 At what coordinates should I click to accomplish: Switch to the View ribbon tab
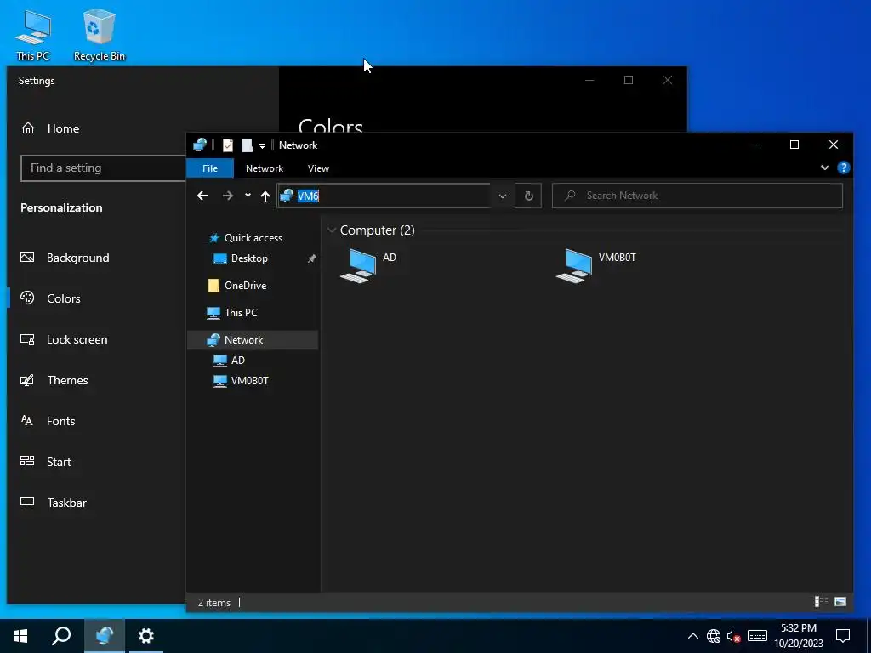pyautogui.click(x=318, y=168)
